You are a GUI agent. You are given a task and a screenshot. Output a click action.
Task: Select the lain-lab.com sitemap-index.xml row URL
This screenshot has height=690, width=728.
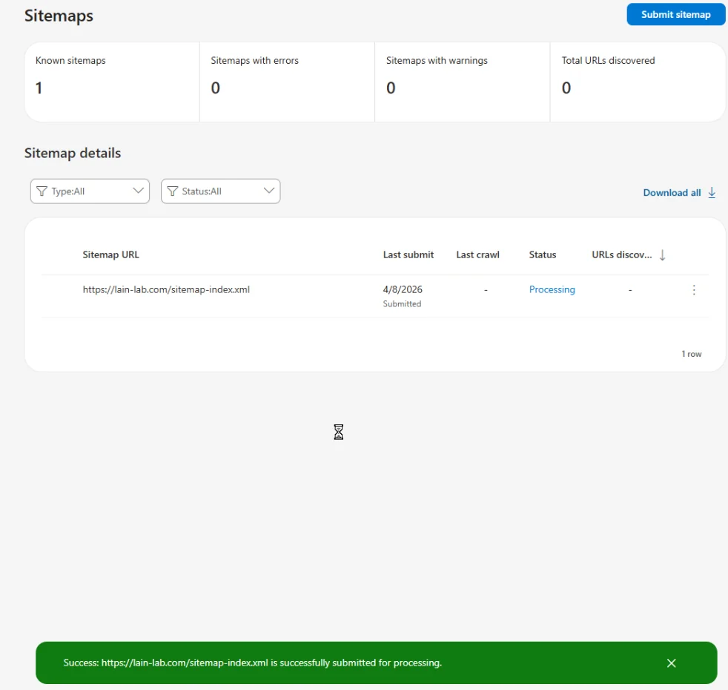(x=166, y=290)
